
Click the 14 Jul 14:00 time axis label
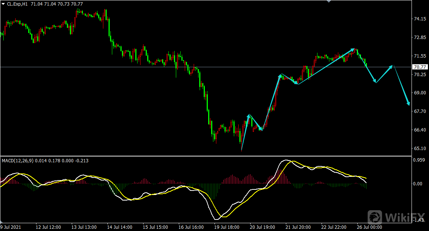pos(119,227)
